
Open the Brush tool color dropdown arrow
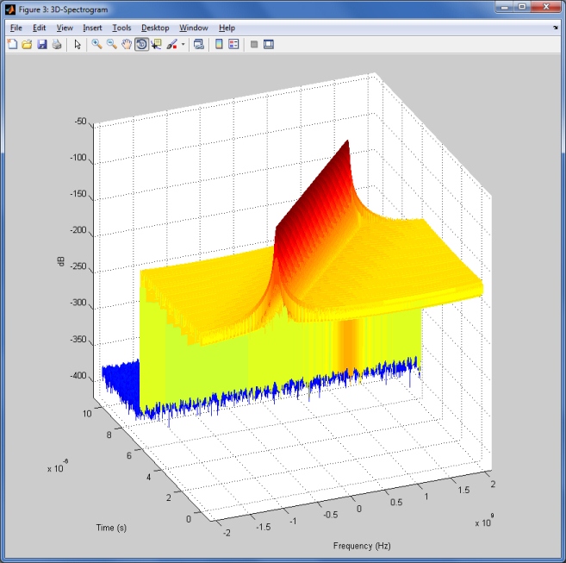click(183, 45)
